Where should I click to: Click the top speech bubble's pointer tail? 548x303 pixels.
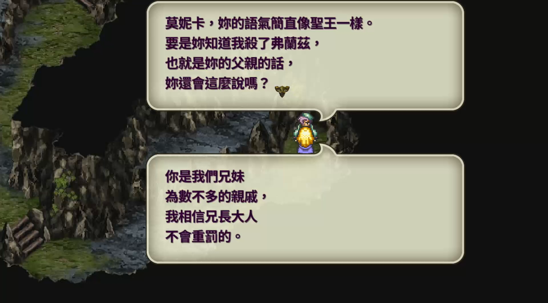coord(328,115)
